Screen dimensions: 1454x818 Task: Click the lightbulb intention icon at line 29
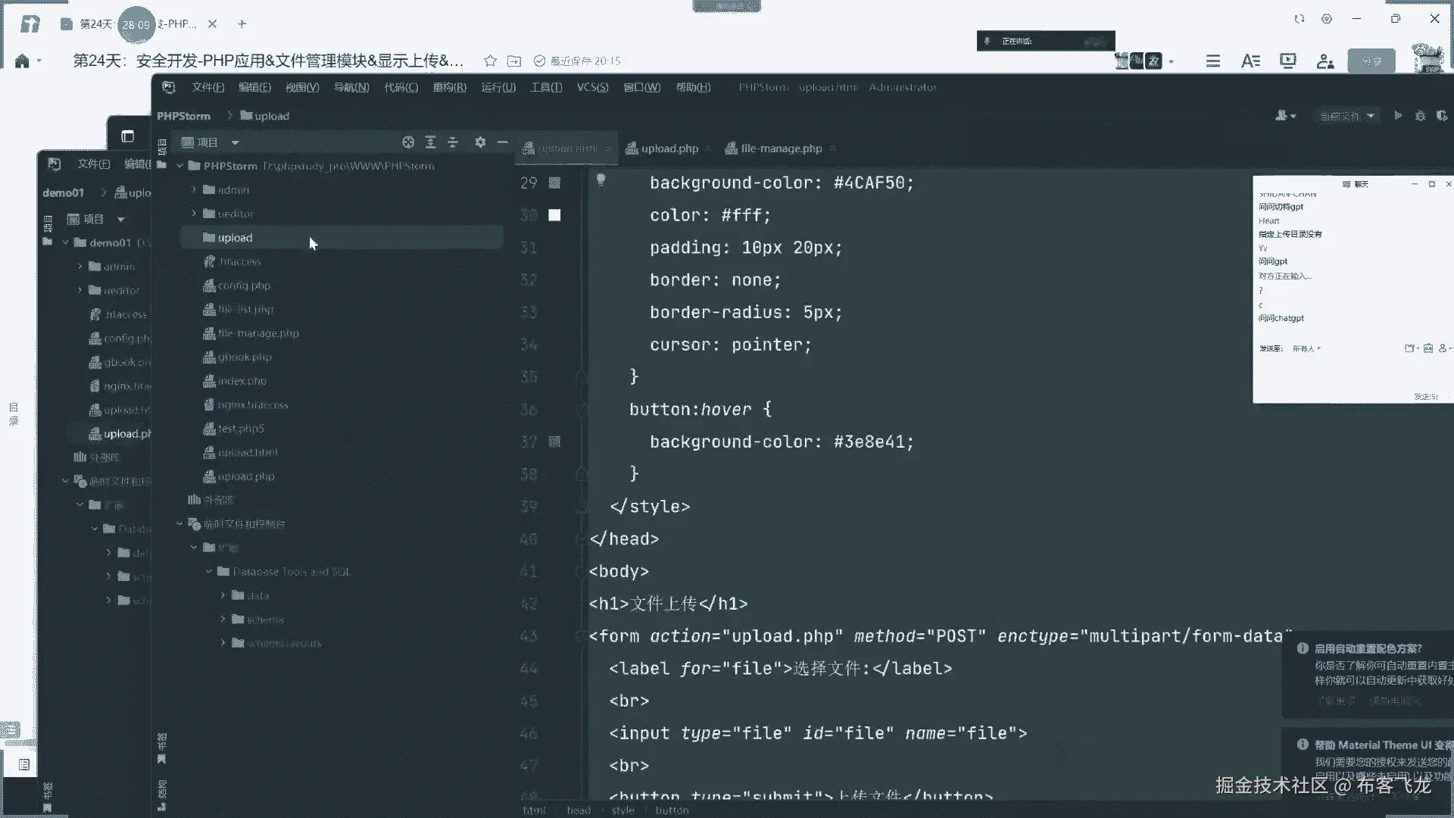[601, 180]
